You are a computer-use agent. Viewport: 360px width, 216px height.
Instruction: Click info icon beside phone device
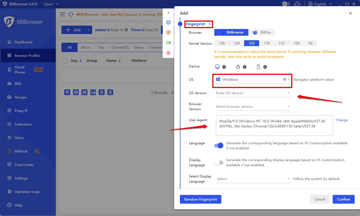(265, 67)
